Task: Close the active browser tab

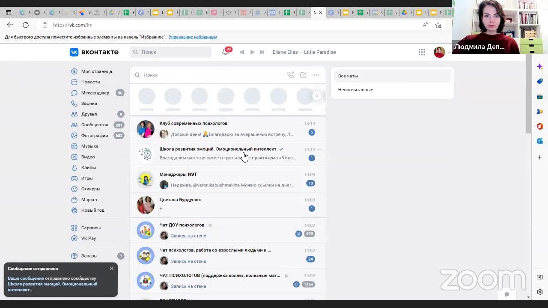Action: [x=321, y=13]
